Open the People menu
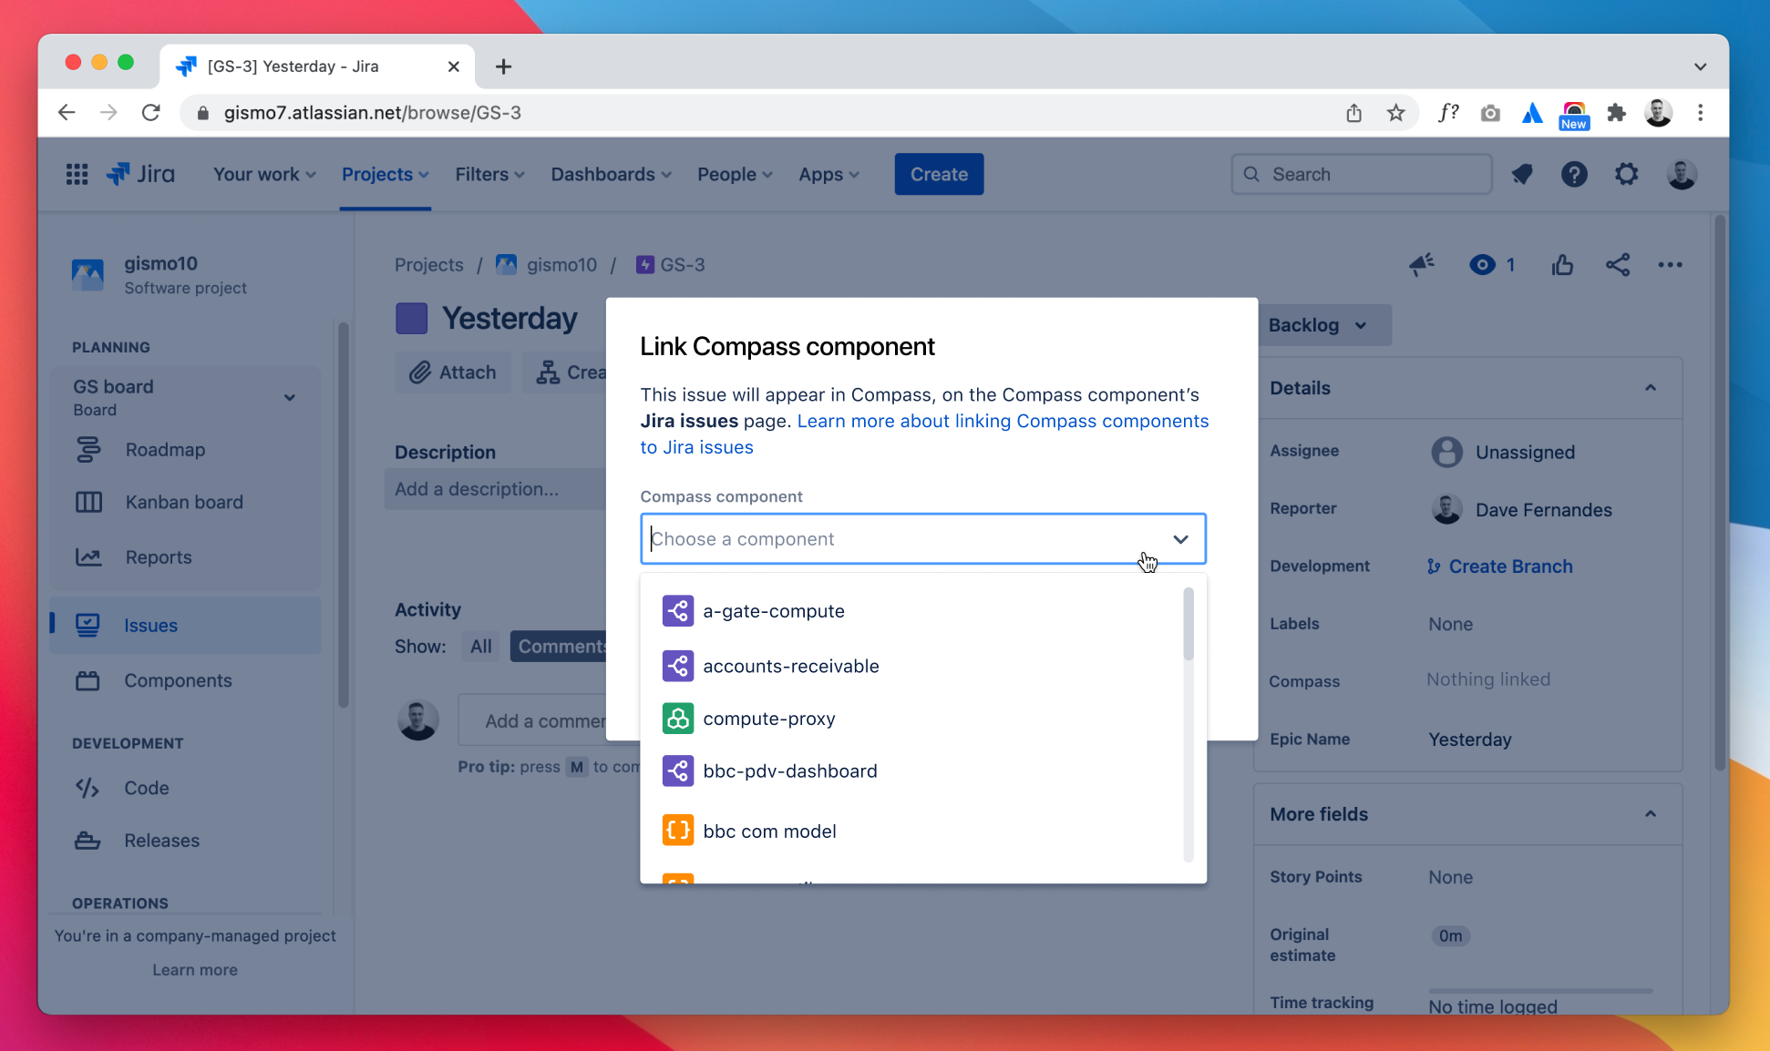The image size is (1770, 1051). tap(736, 174)
